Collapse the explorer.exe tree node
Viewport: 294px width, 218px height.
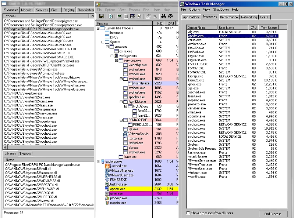[98, 161]
